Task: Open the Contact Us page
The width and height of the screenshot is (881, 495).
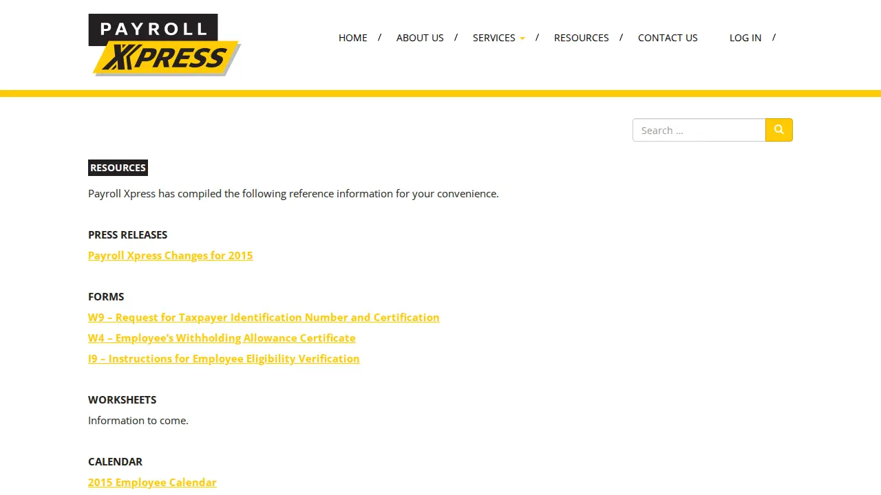Action: tap(668, 38)
